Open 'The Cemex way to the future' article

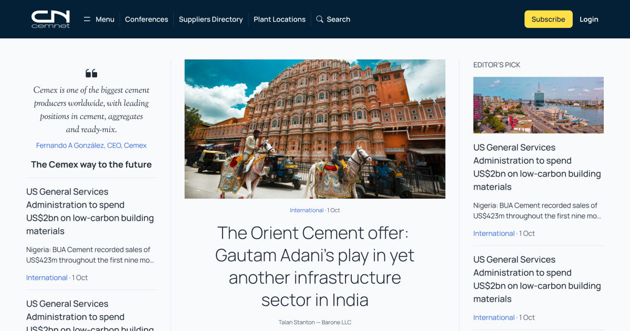pyautogui.click(x=91, y=164)
